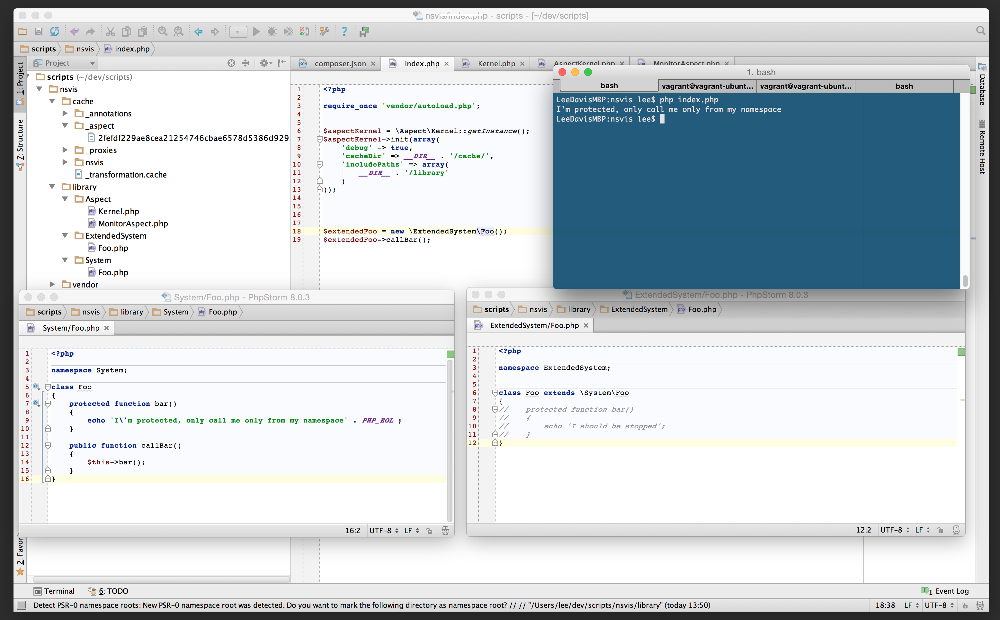The height and width of the screenshot is (620, 1000).
Task: Click the nsvis breadcrumb in main navigation bar
Action: [80, 49]
